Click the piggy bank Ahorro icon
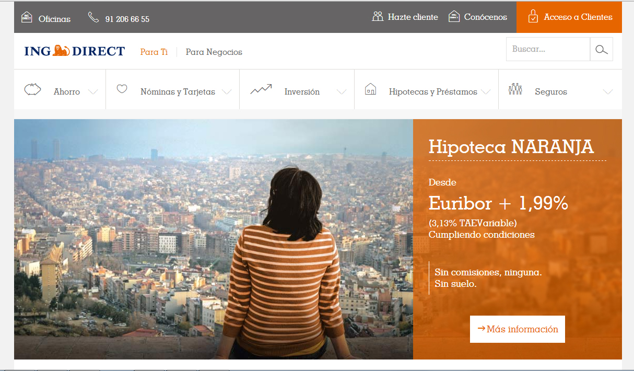634x371 pixels. click(33, 89)
